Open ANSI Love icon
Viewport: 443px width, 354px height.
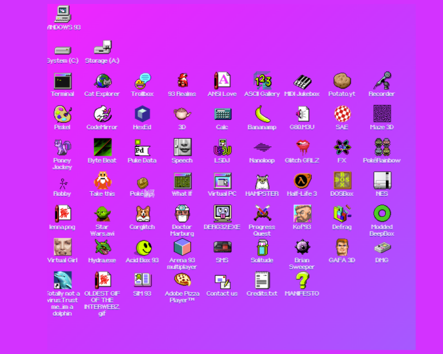222,81
